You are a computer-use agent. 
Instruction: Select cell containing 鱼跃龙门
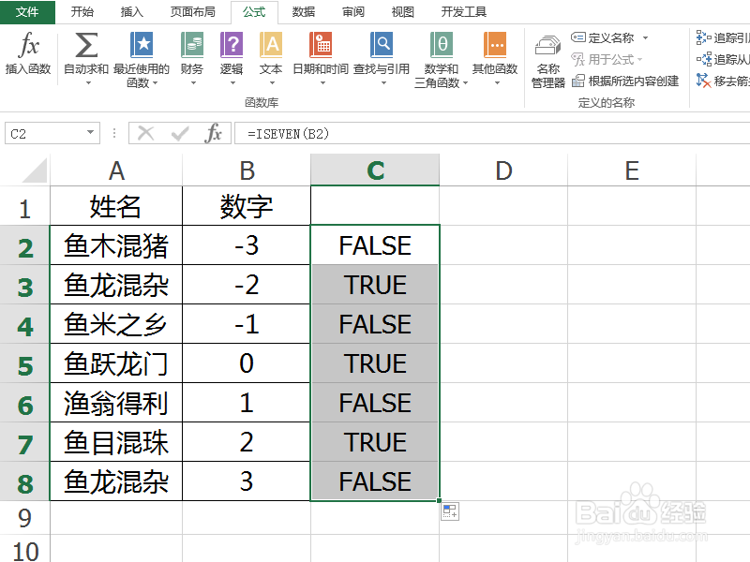coord(116,363)
